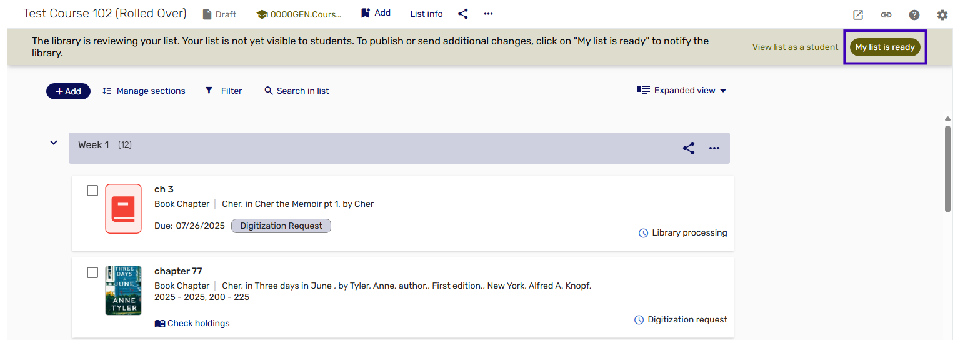Screen dimensions: 953x340
Task: Open the list's more options ellipsis in header
Action: (489, 14)
